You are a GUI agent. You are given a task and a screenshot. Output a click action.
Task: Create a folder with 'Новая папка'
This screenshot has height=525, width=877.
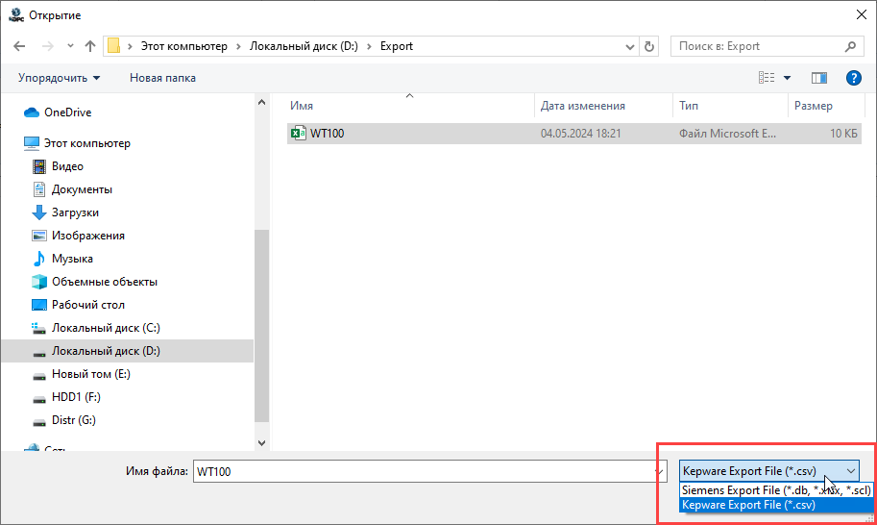[x=162, y=78]
